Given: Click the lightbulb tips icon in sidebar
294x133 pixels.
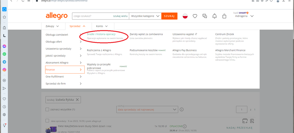Looking at the screenshot, I should tap(4, 125).
